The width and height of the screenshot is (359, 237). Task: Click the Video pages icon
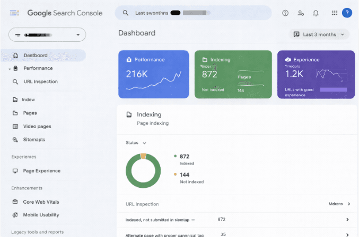(15, 126)
